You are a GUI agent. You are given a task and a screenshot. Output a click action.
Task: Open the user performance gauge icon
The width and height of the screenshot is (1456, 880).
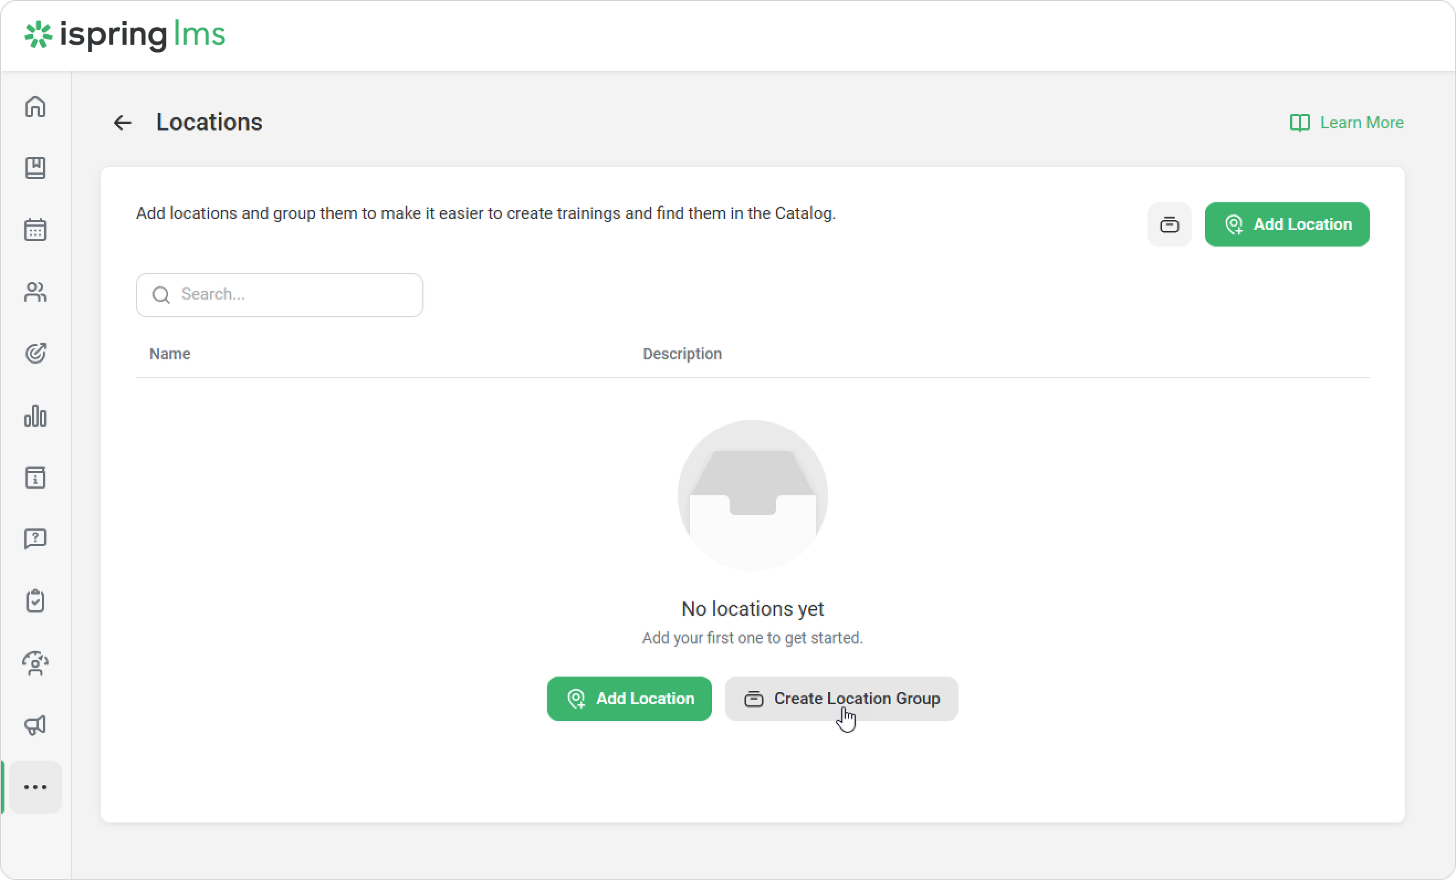tap(35, 663)
